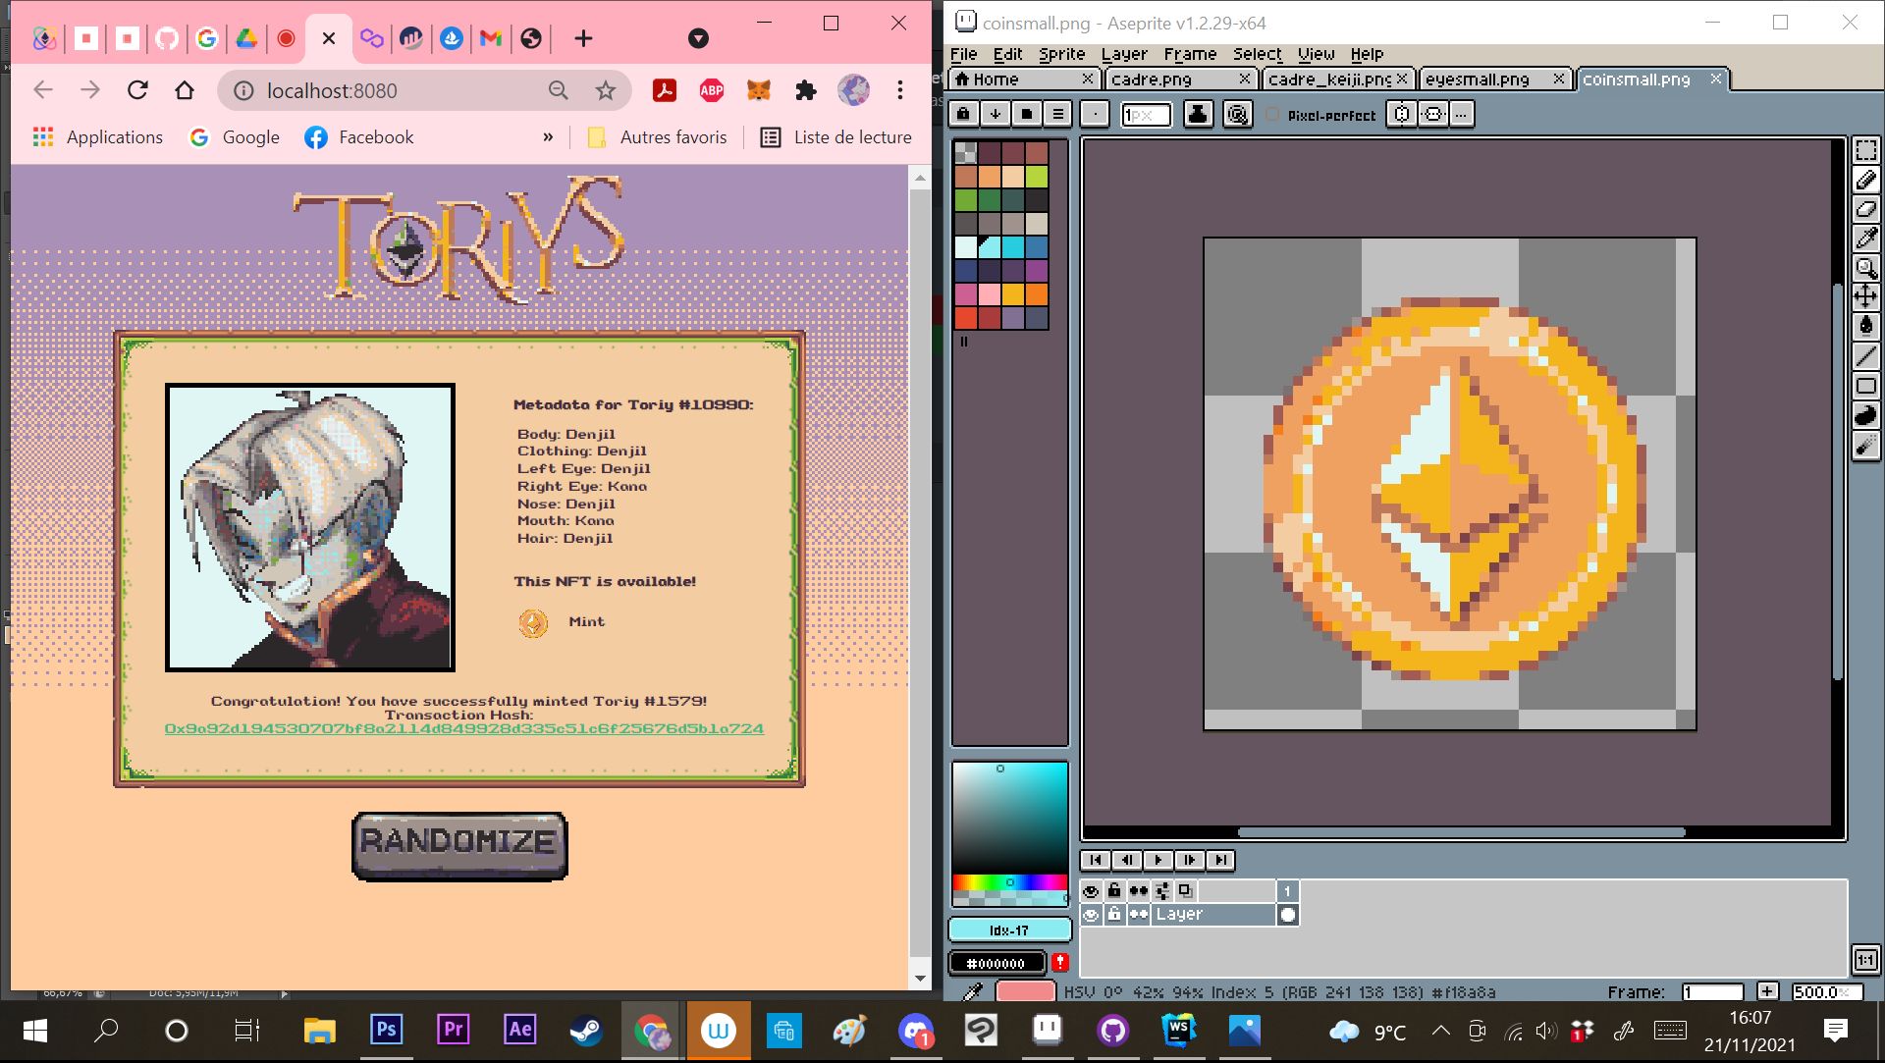Screen dimensions: 1885x1063
Task: Select the Rectangle shape tool in Aseprite
Action: pyautogui.click(x=1865, y=386)
